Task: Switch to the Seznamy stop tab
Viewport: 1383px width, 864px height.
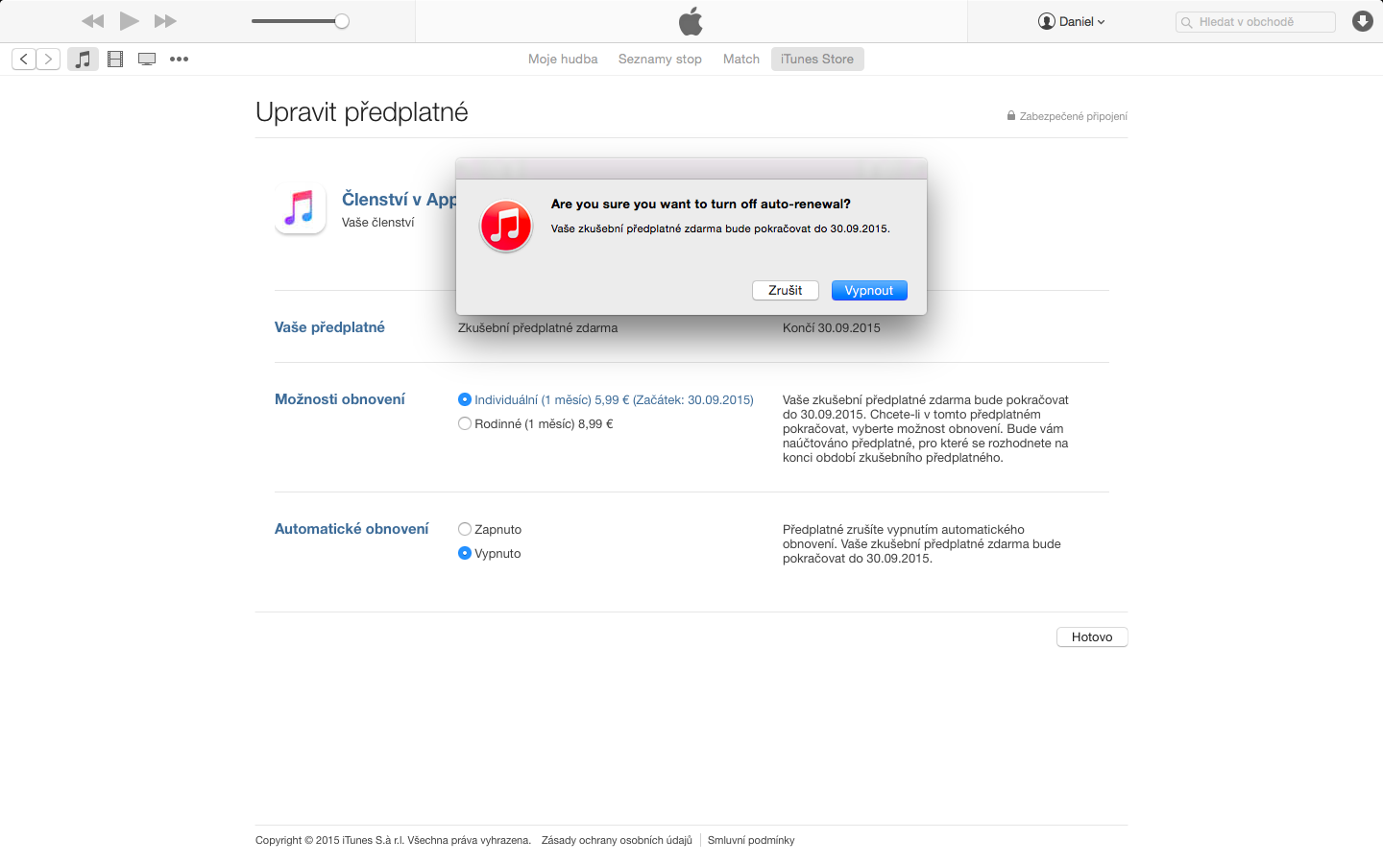Action: click(x=660, y=59)
